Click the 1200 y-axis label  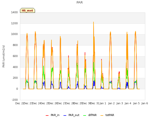tap(14, 23)
